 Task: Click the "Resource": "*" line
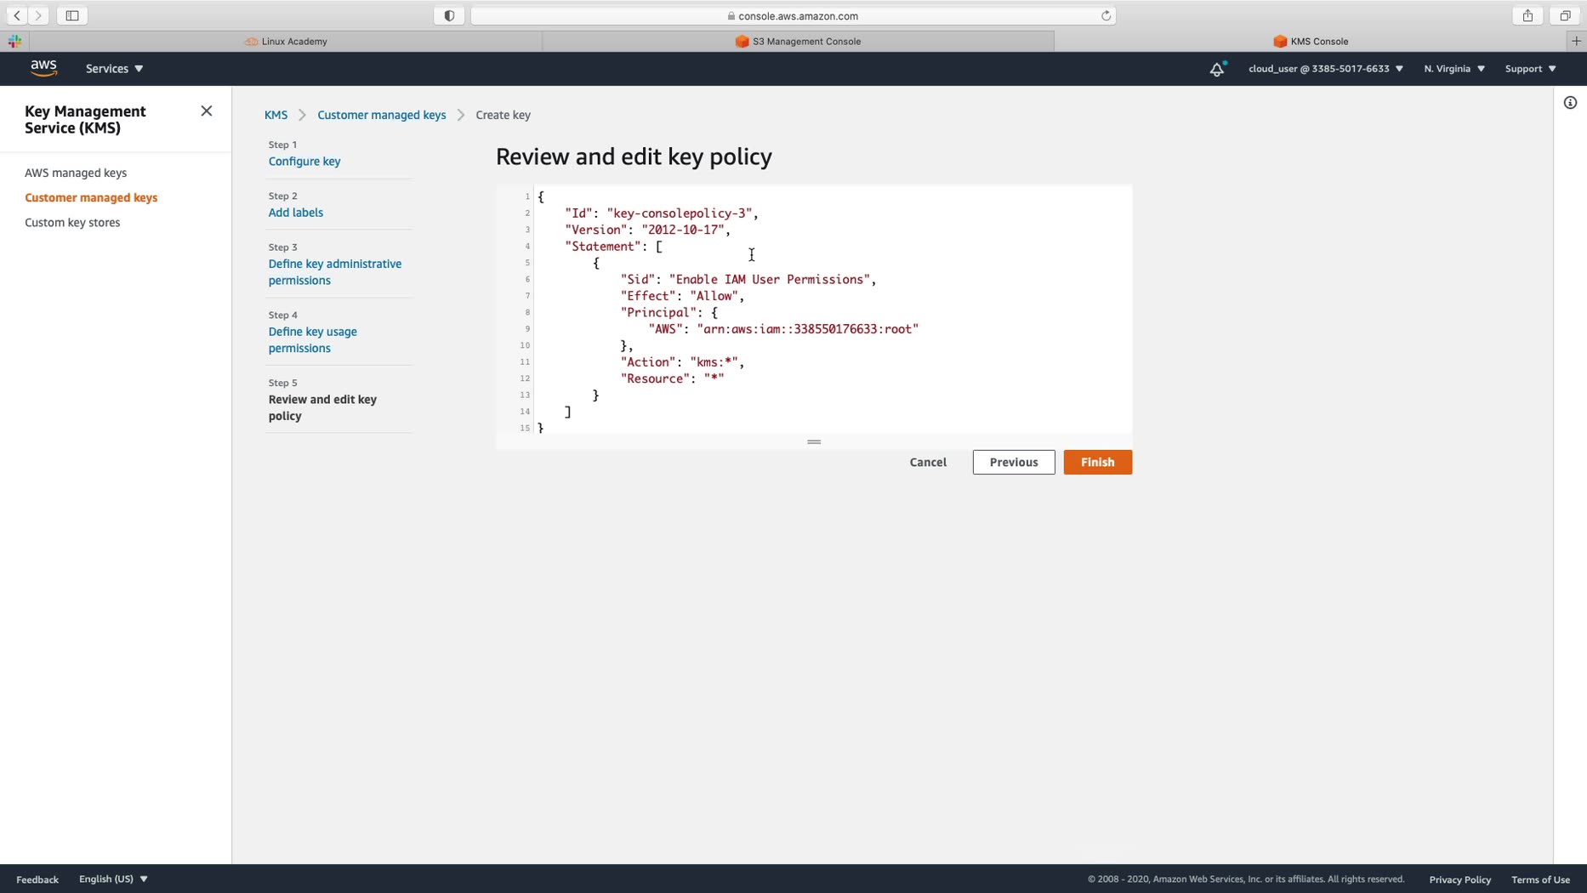[x=672, y=378]
